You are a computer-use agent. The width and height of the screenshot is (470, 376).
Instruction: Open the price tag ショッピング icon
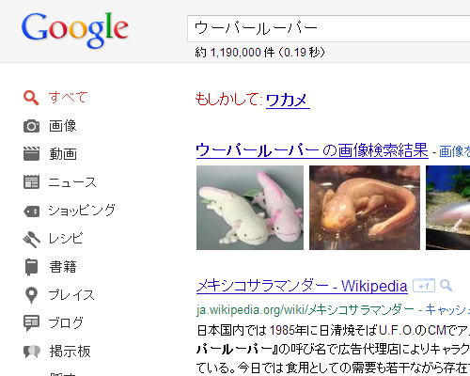point(31,211)
